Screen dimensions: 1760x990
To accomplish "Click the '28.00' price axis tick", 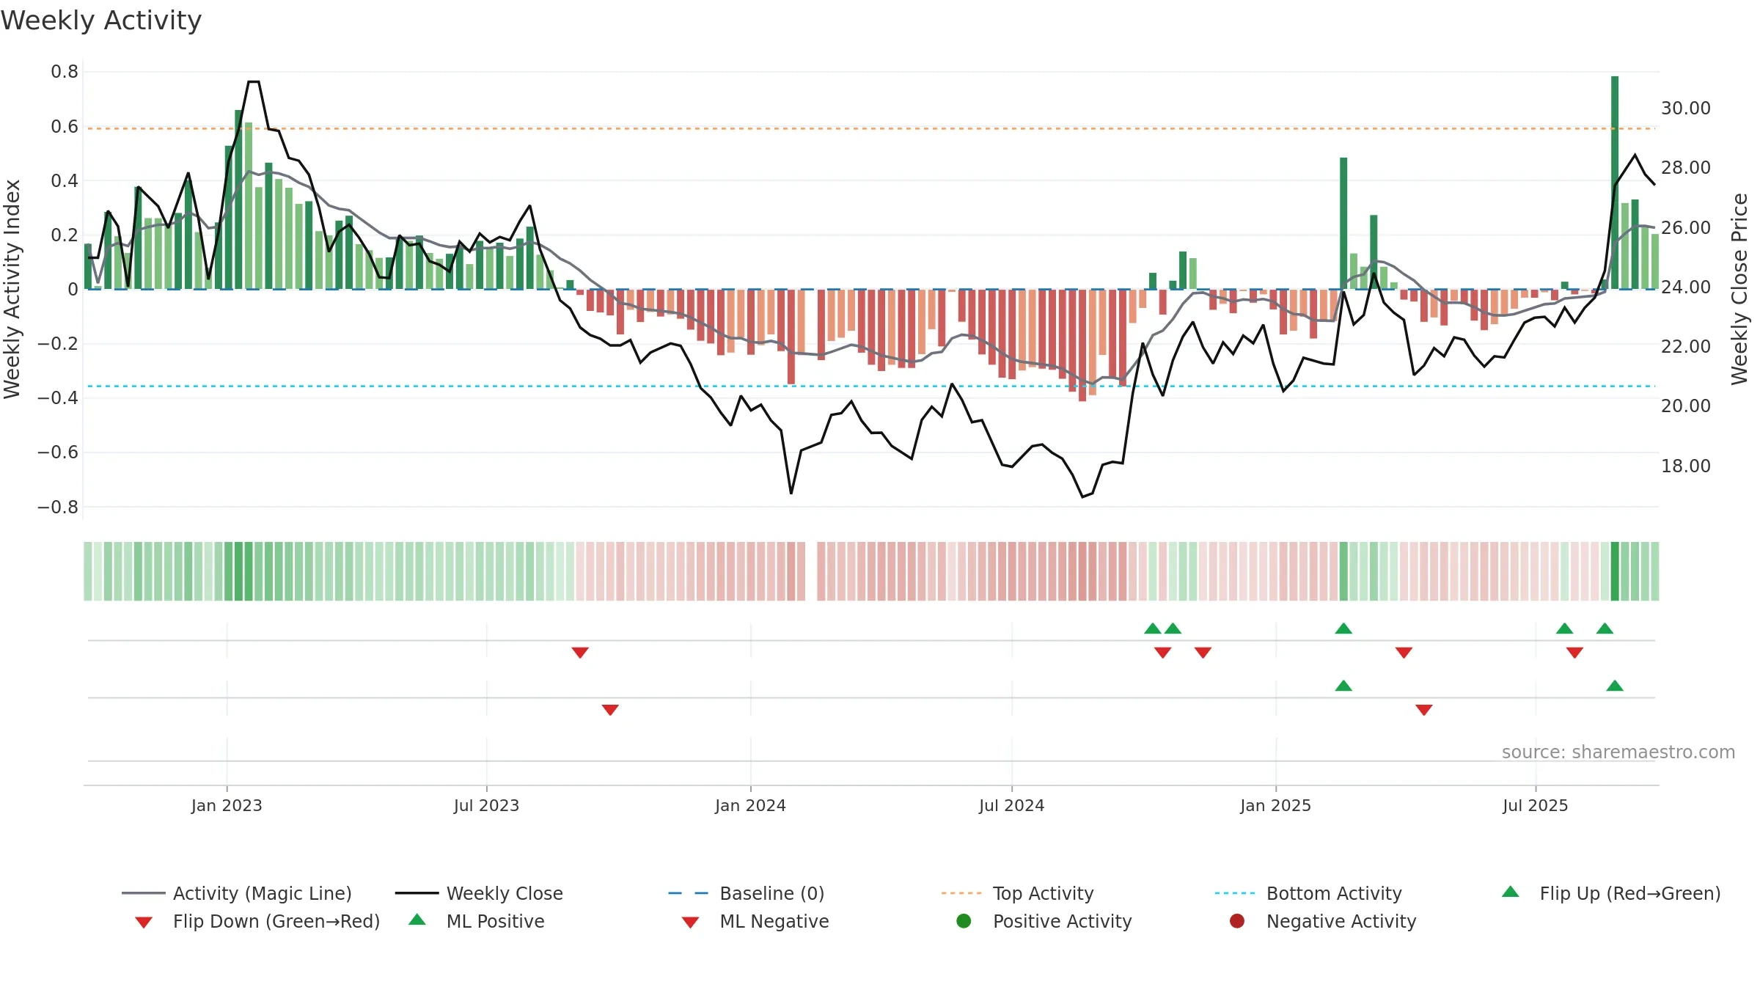I will click(1686, 168).
